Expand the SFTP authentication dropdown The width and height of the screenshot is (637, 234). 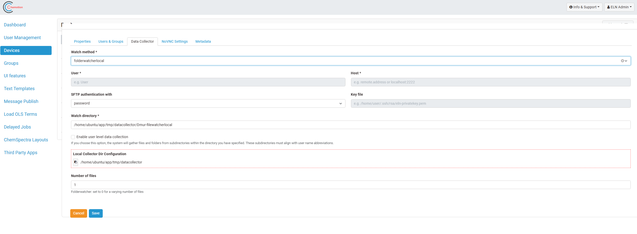340,103
